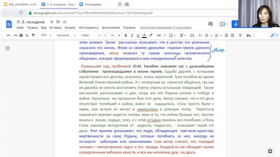Screen dimensions: 280x157
Task: Open the present to meeting button
Action: click(x=223, y=24)
